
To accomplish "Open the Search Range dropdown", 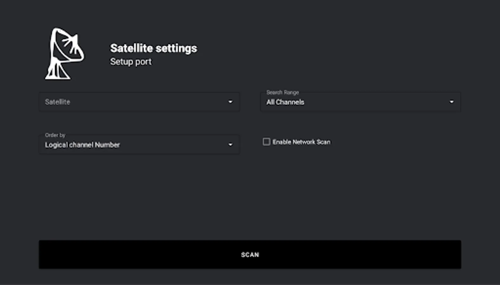I will [360, 102].
